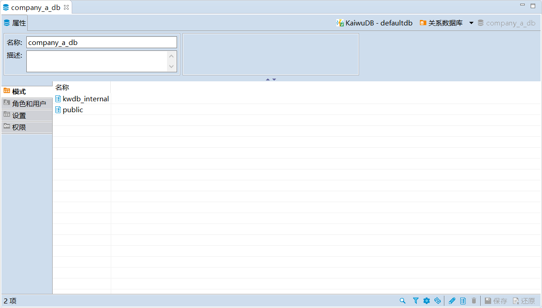
Task: Click the gear configuration icon
Action: point(427,301)
